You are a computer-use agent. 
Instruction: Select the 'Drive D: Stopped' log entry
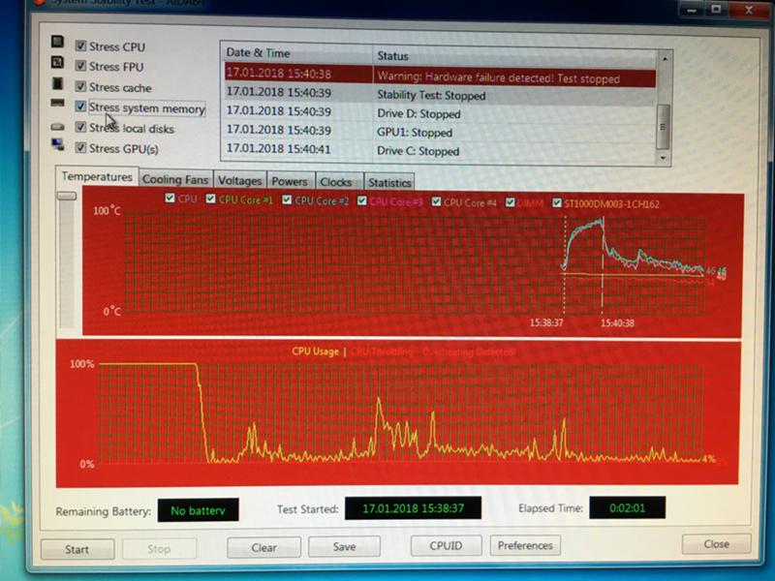[441, 112]
